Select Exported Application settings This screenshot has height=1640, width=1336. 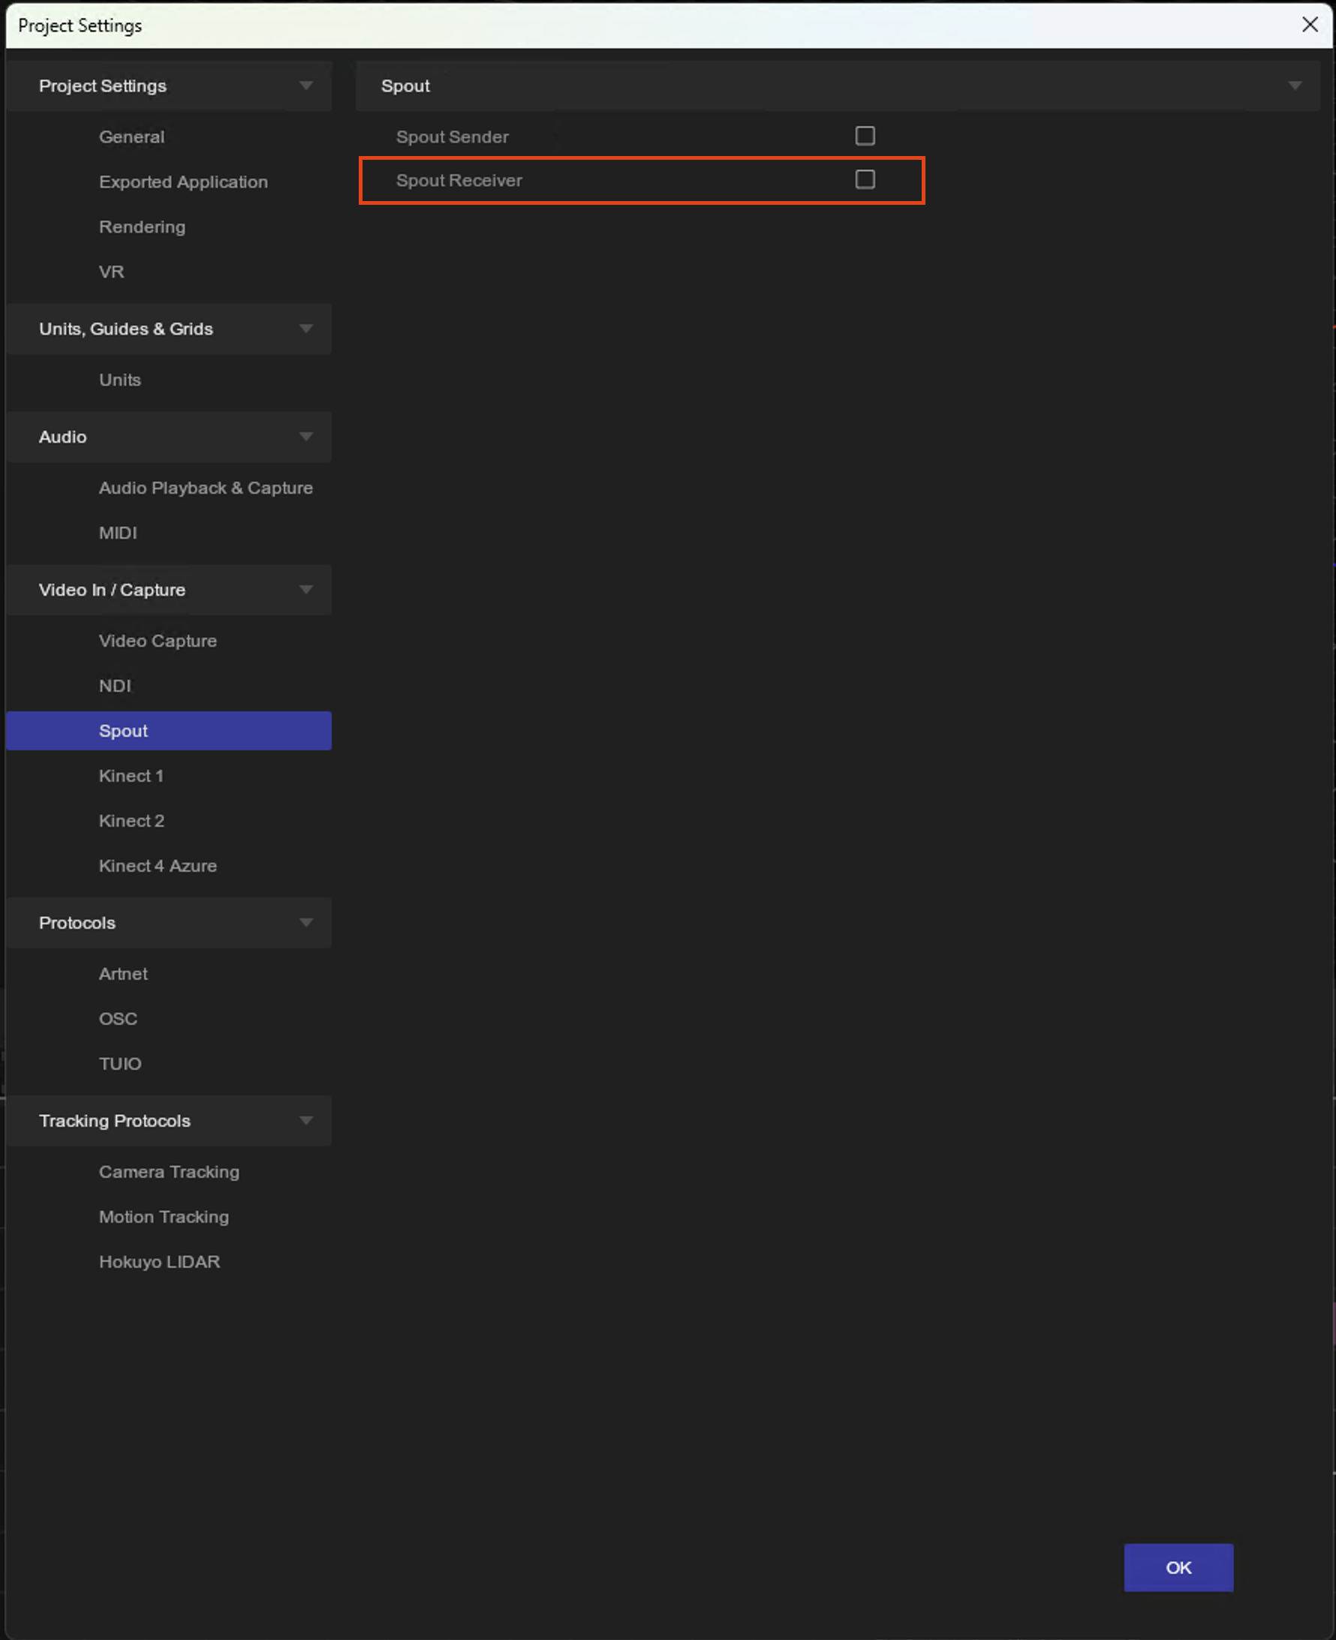tap(183, 182)
